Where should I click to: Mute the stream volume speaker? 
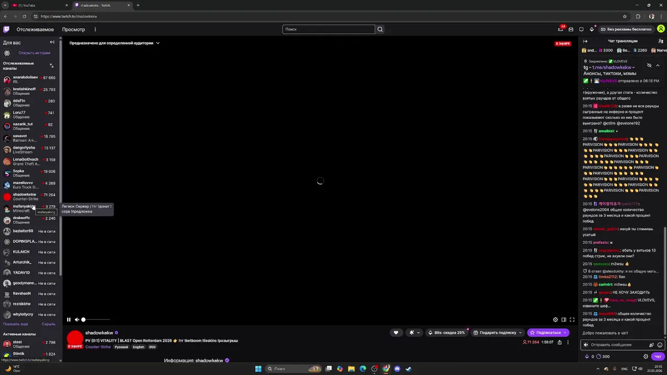click(x=77, y=320)
